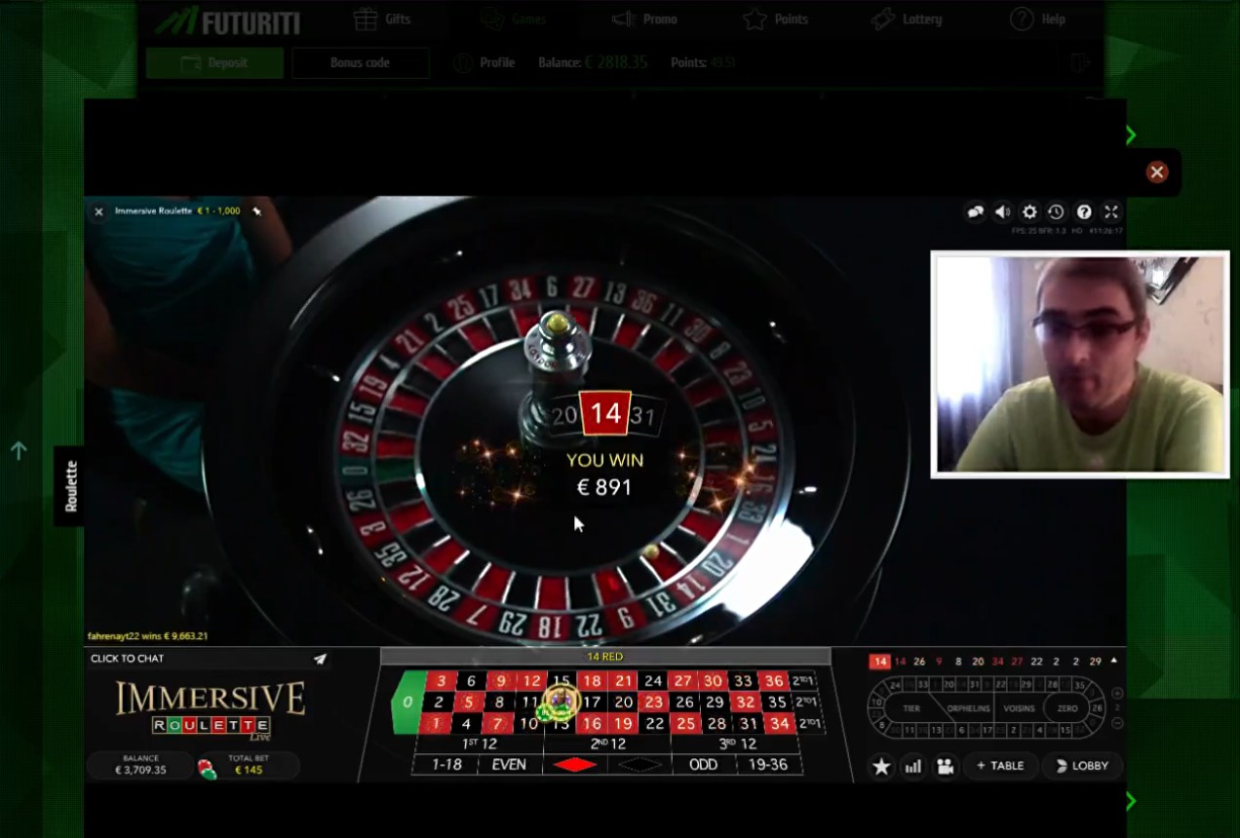Image resolution: width=1240 pixels, height=838 pixels.
Task: Bet 2to1 column next to 35
Action: point(805,702)
